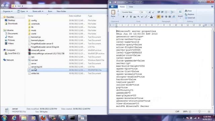
Task: Open the Windows Start button
Action: tap(4, 118)
